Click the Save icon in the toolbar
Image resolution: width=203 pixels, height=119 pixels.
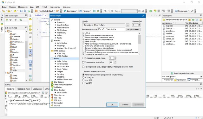(x=21, y=11)
